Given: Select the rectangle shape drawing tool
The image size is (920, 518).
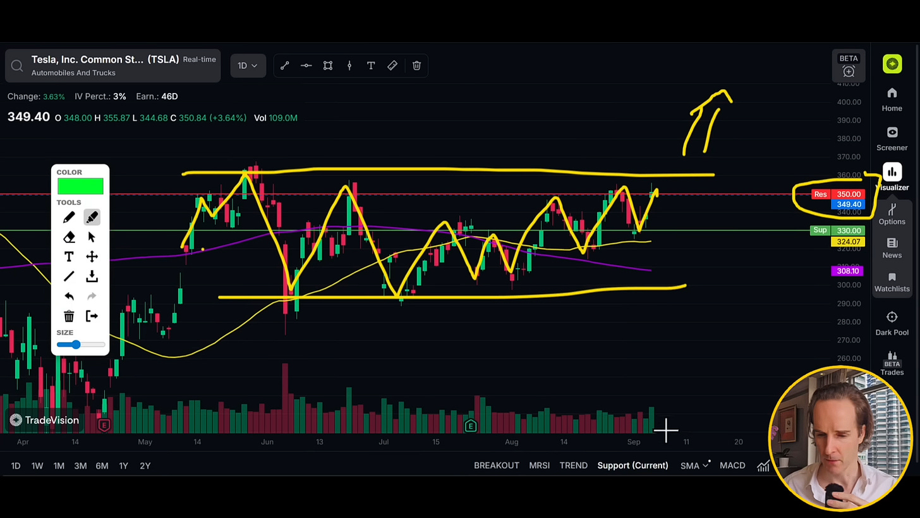Looking at the screenshot, I should (328, 66).
